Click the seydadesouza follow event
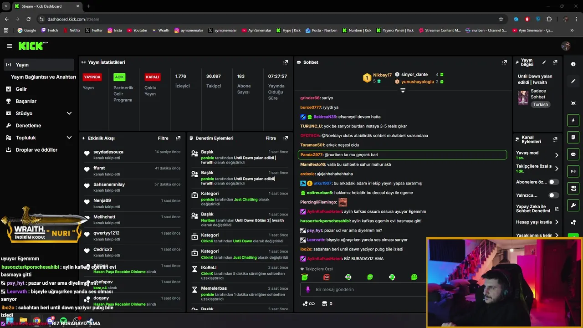Viewport: 583px width, 328px height. [x=132, y=154]
